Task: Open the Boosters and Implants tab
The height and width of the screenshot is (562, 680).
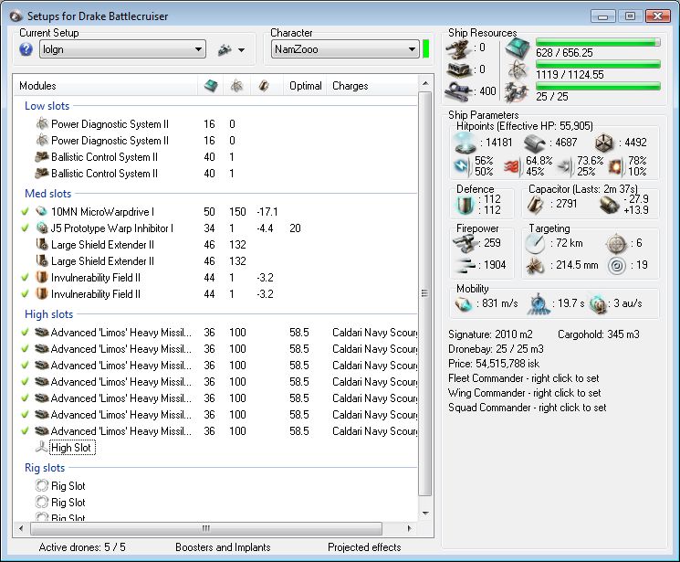Action: tap(223, 547)
